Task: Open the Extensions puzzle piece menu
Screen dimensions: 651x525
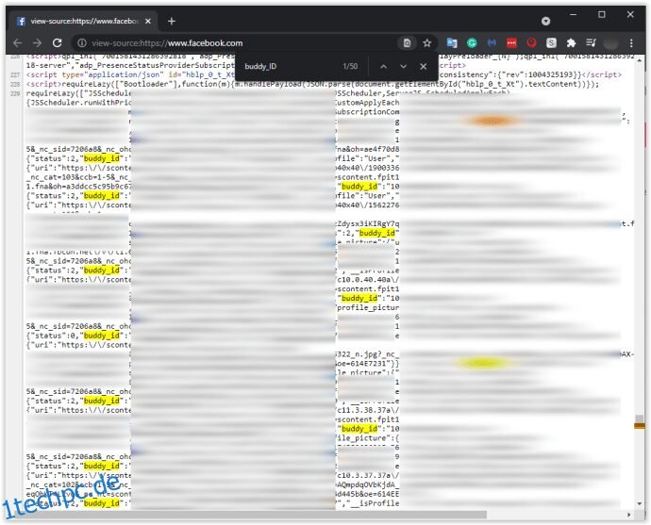Action: [572, 42]
